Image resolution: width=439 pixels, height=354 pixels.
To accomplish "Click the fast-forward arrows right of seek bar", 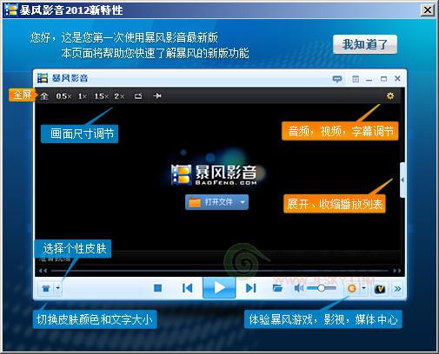I will pos(397,271).
